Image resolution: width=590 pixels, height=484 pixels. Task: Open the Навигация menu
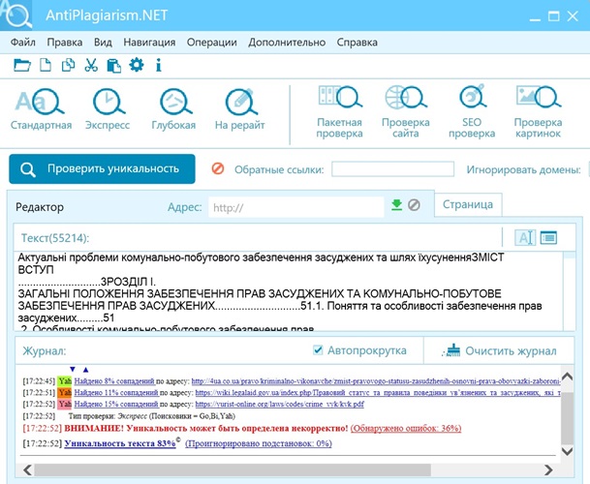click(149, 43)
